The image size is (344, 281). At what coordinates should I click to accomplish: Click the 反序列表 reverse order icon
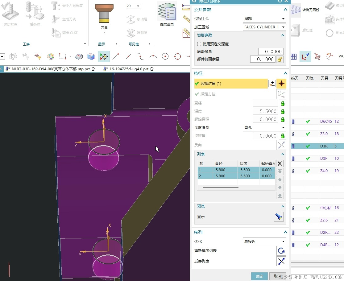(x=281, y=261)
